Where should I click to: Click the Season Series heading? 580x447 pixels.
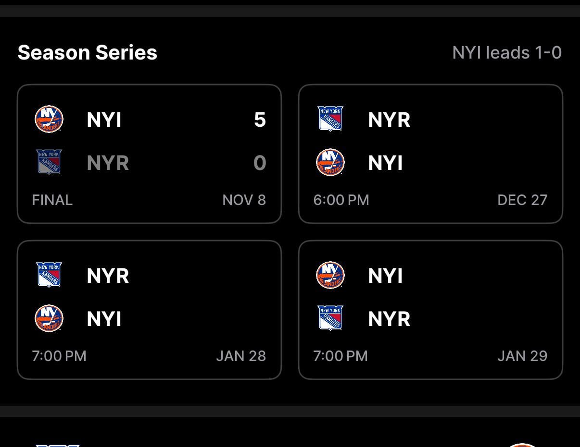[x=87, y=52]
